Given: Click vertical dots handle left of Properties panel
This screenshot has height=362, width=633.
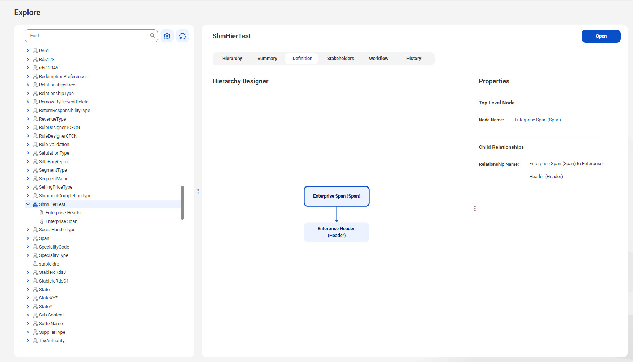Looking at the screenshot, I should point(475,208).
